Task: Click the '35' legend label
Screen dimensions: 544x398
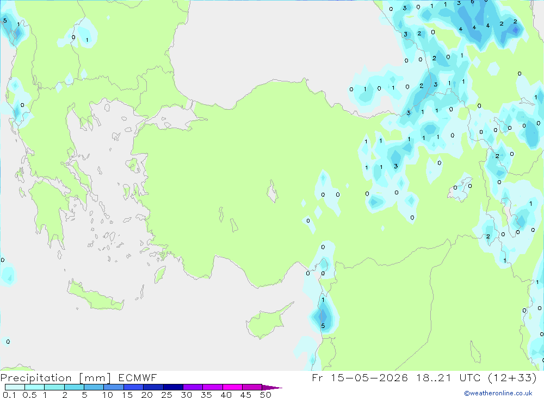Action: click(x=206, y=395)
